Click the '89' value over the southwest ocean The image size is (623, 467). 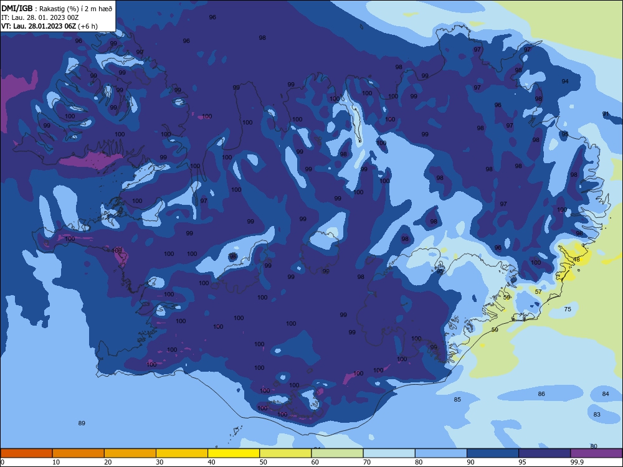(x=82, y=423)
